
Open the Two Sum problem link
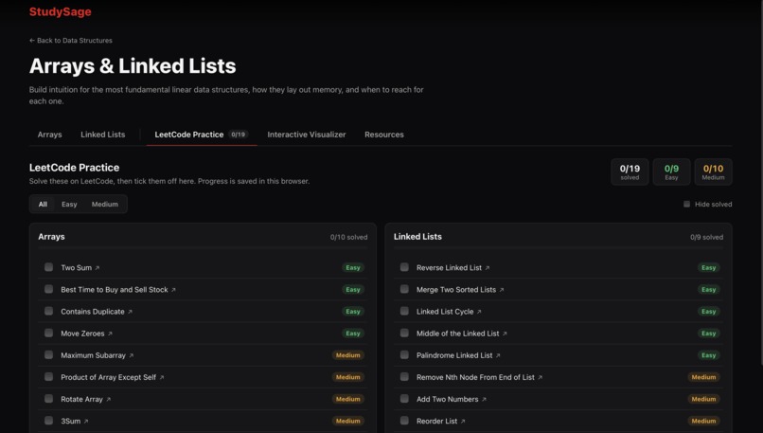coord(80,268)
